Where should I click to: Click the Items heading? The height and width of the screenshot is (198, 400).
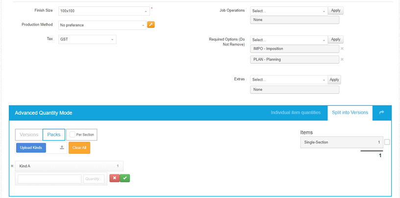coord(306,132)
